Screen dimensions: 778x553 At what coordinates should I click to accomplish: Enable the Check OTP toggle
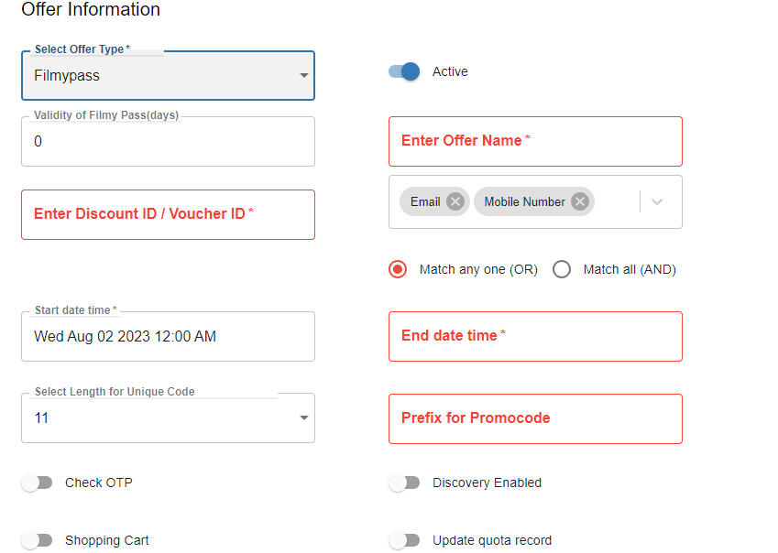[38, 483]
